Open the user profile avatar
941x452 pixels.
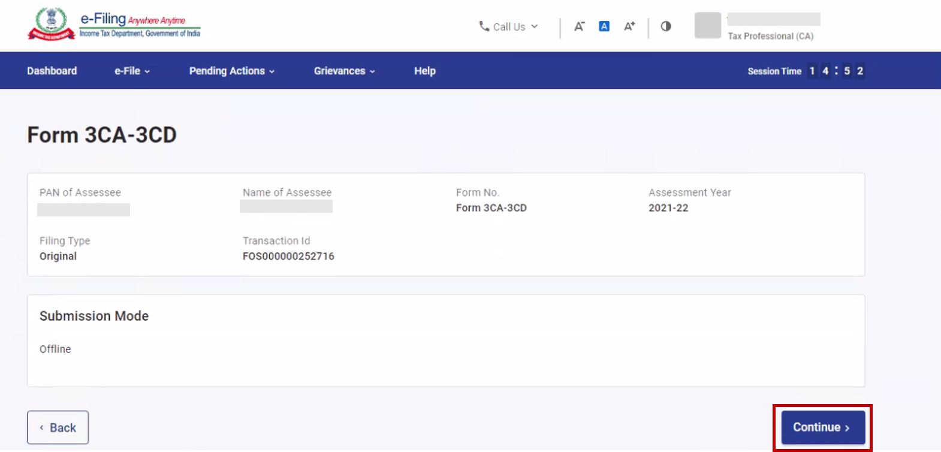coord(707,26)
